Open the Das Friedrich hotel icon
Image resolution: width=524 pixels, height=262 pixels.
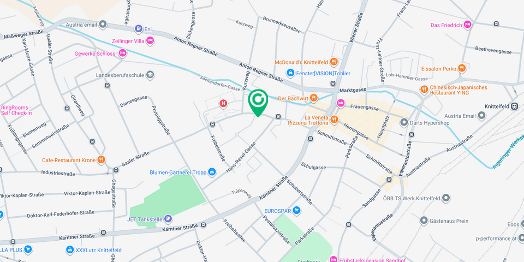click(x=468, y=25)
